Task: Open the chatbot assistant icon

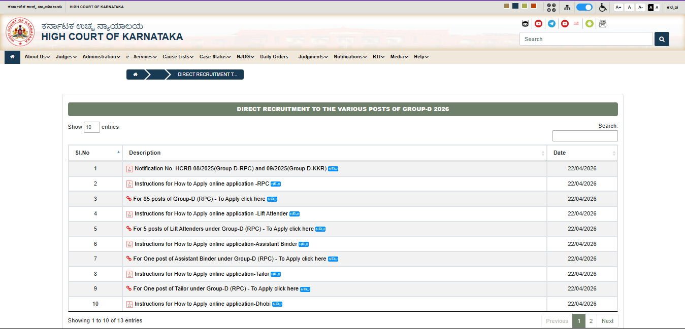Action: pyautogui.click(x=525, y=23)
